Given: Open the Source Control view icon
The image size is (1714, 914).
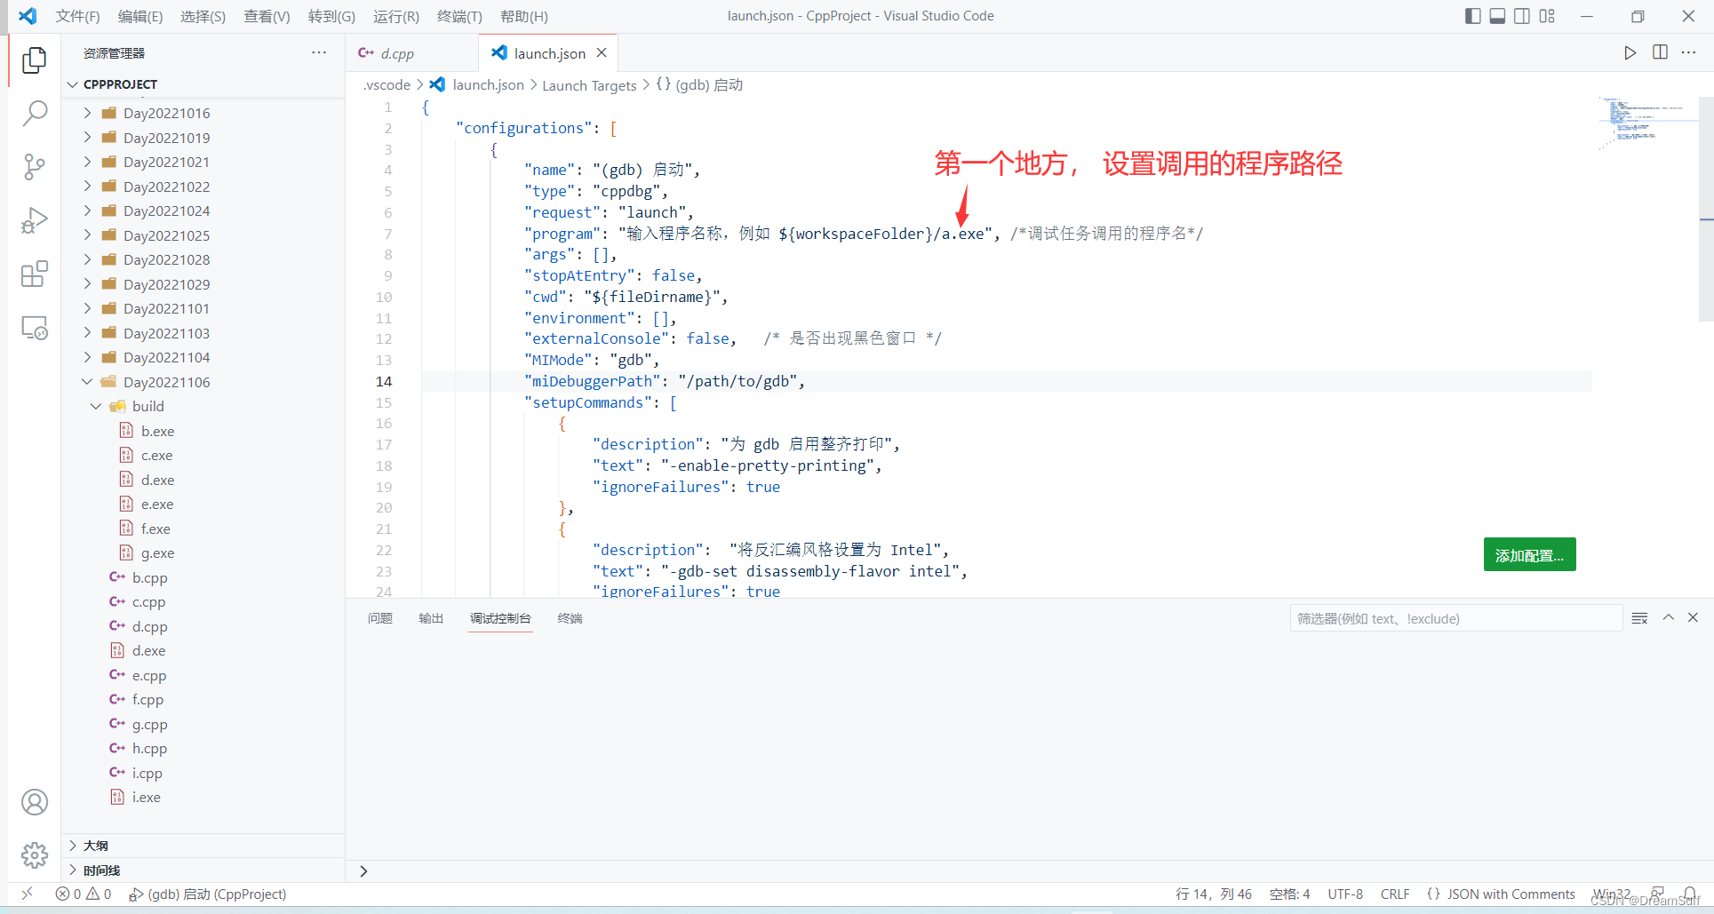Looking at the screenshot, I should click(x=35, y=166).
